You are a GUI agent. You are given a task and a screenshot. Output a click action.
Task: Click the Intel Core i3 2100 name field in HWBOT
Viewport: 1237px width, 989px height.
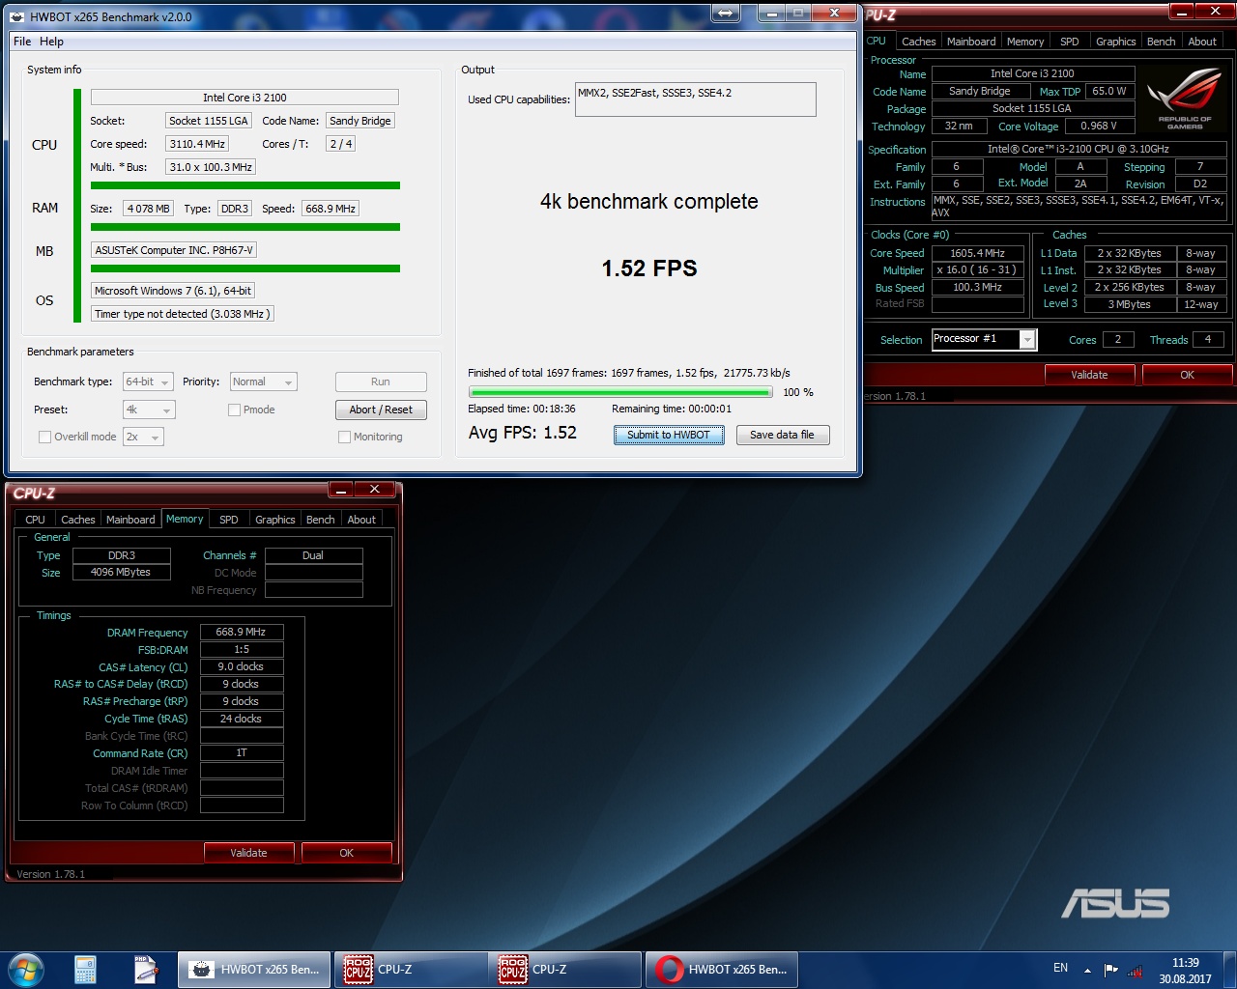[x=245, y=98]
